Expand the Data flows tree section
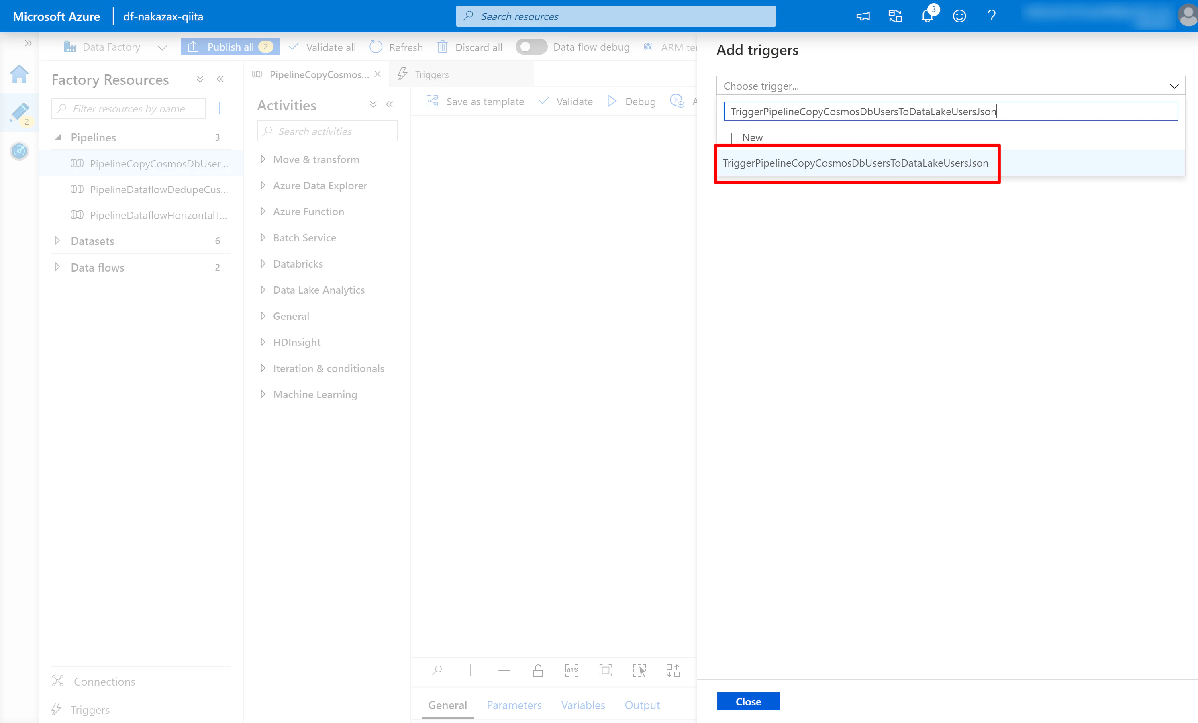The image size is (1198, 723). tap(57, 267)
